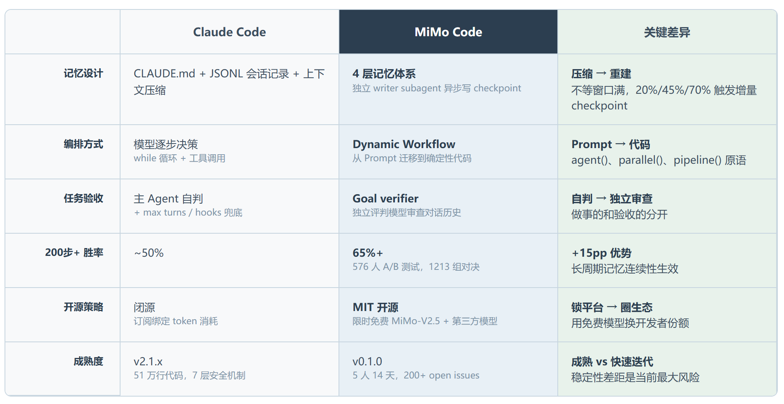Select 独立评判模型审查对话历史 subtext
The width and height of the screenshot is (784, 404).
406,213
